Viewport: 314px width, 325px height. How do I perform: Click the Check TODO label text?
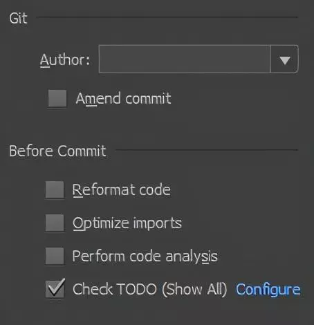115,289
